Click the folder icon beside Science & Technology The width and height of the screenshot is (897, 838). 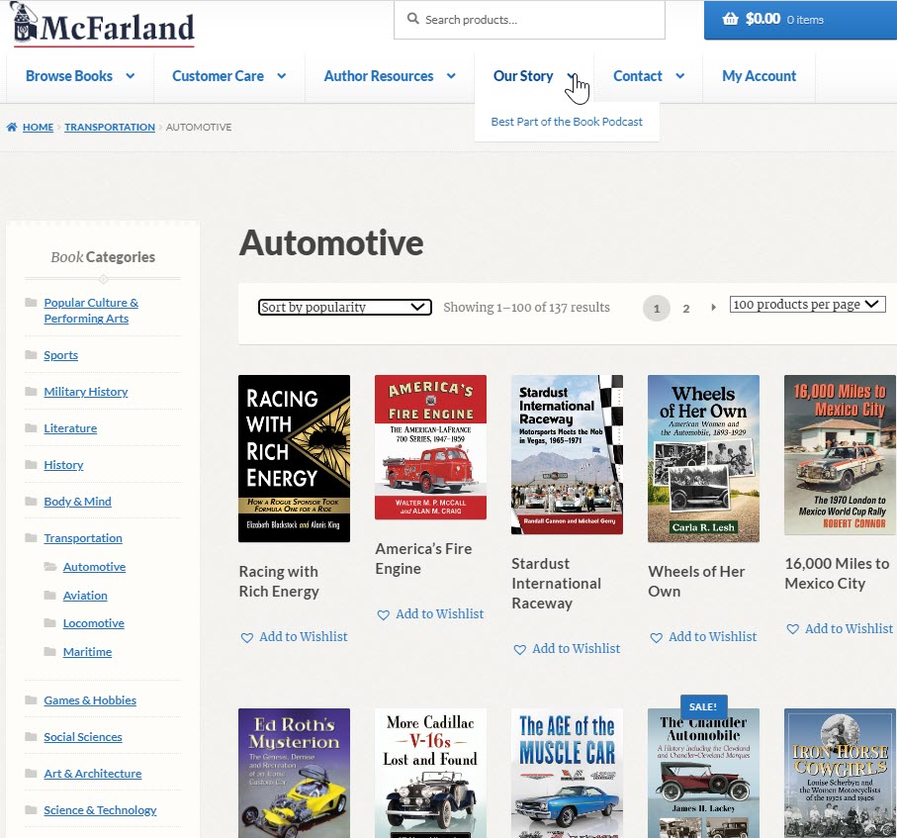[x=32, y=810]
